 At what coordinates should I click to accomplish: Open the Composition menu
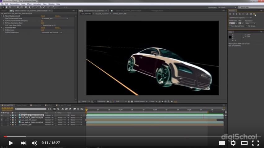(15, 4)
